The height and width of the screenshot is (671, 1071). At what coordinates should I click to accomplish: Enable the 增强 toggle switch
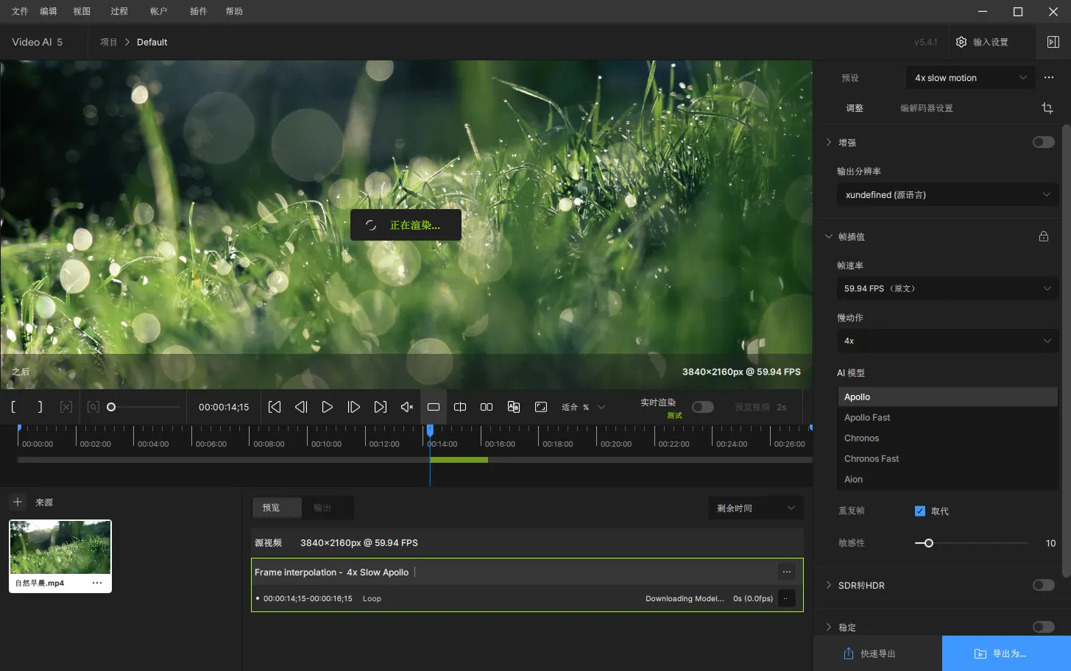(x=1043, y=142)
